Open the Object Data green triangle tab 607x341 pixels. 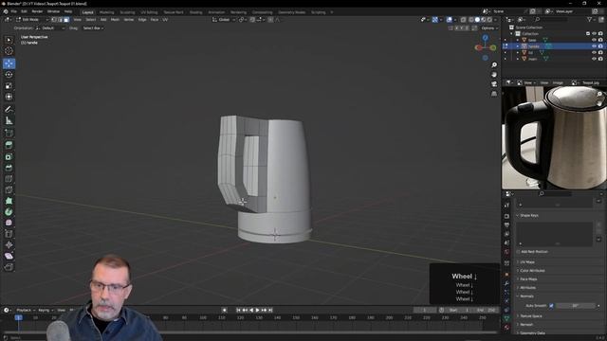pos(506,318)
